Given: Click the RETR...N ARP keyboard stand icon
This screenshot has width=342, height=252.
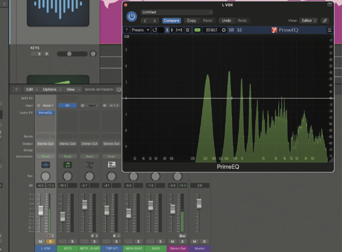Looking at the screenshot, I should point(89,164).
